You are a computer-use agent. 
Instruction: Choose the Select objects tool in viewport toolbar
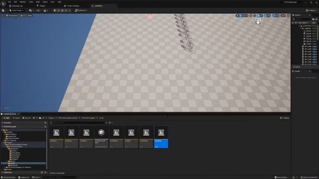pos(237,15)
